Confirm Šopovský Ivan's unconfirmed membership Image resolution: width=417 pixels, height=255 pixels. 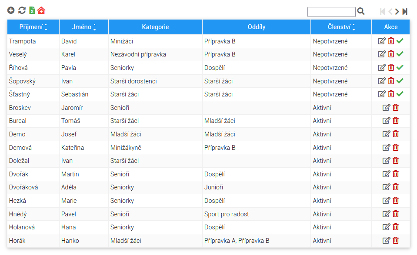pos(400,81)
